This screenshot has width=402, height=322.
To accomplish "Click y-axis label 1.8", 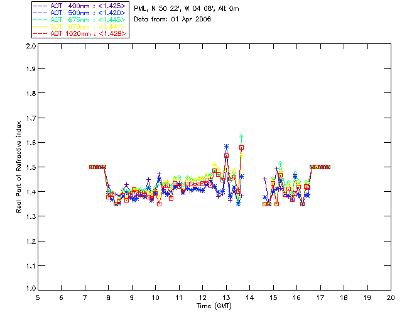I will (31, 93).
